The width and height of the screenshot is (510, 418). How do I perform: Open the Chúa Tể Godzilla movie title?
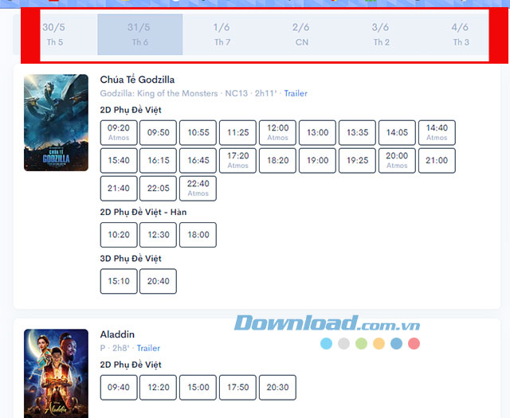click(x=137, y=80)
